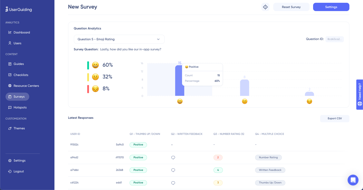Click the UserGuiding logo
This screenshot has height=190, width=363.
tap(19, 9)
